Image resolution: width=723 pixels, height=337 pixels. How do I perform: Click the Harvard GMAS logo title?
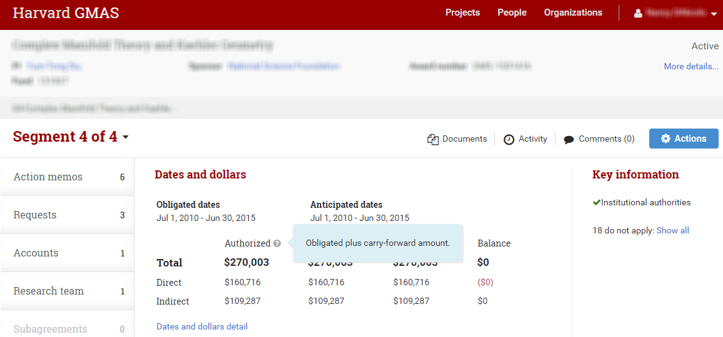[x=66, y=13]
